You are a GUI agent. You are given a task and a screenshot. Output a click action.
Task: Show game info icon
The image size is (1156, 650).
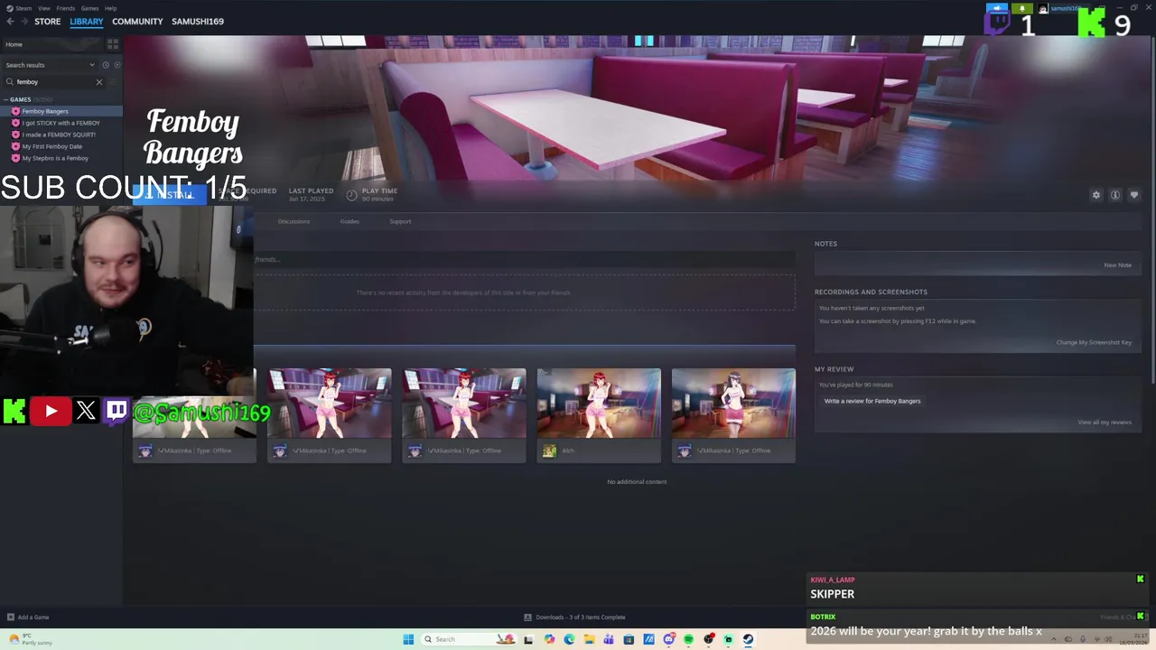(x=1115, y=195)
